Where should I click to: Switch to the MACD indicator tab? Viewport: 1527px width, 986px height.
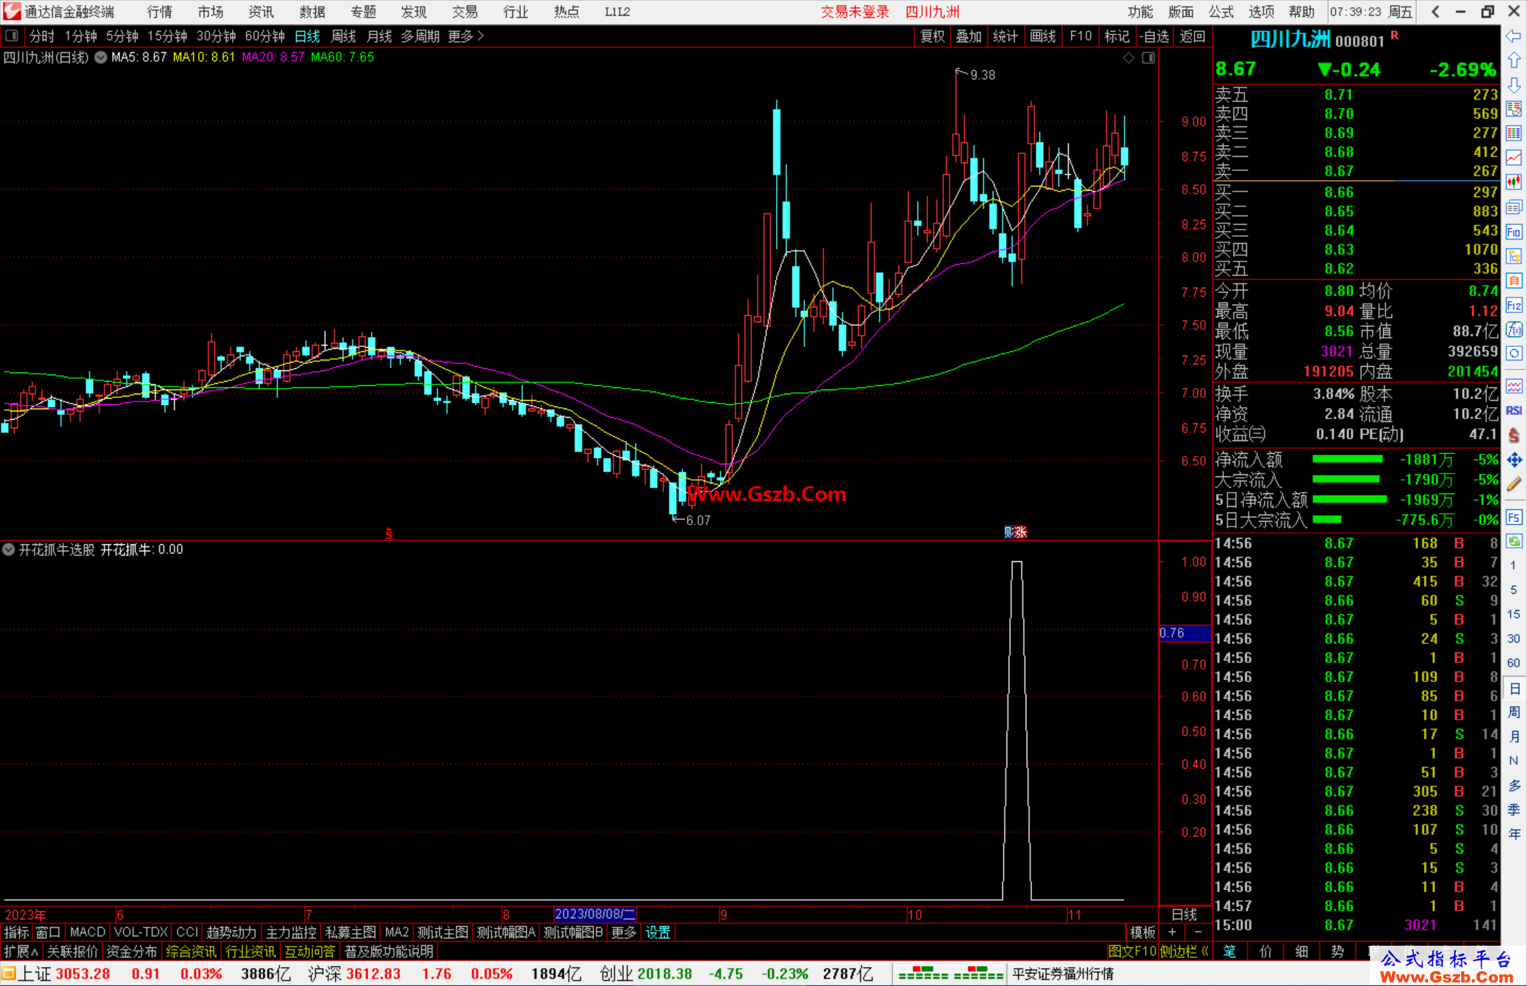tap(88, 932)
